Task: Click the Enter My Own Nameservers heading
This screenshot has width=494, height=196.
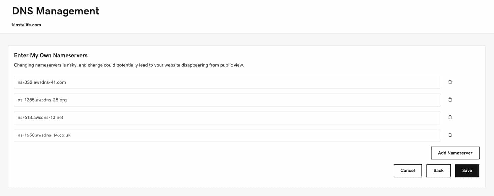Action: click(x=50, y=55)
